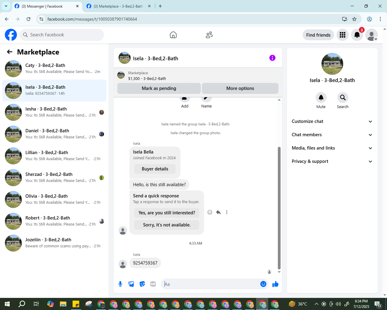Reply to the quick response message
The width and height of the screenshot is (387, 310).
coord(218,212)
